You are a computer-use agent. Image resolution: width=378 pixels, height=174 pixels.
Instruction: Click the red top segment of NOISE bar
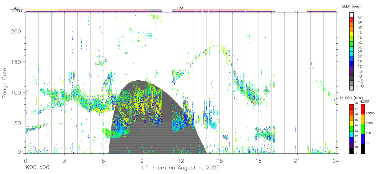(363, 109)
